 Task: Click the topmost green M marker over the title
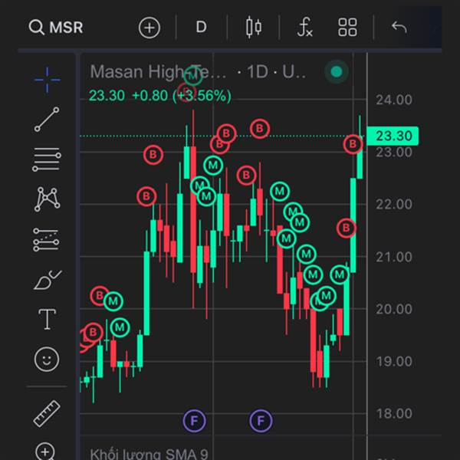pos(192,76)
